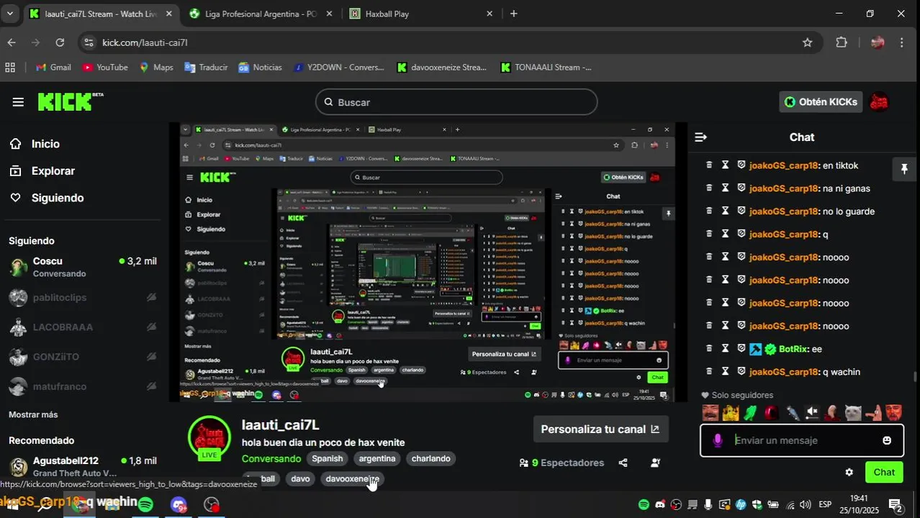Open a new browser tab
920x518 pixels.
[513, 14]
